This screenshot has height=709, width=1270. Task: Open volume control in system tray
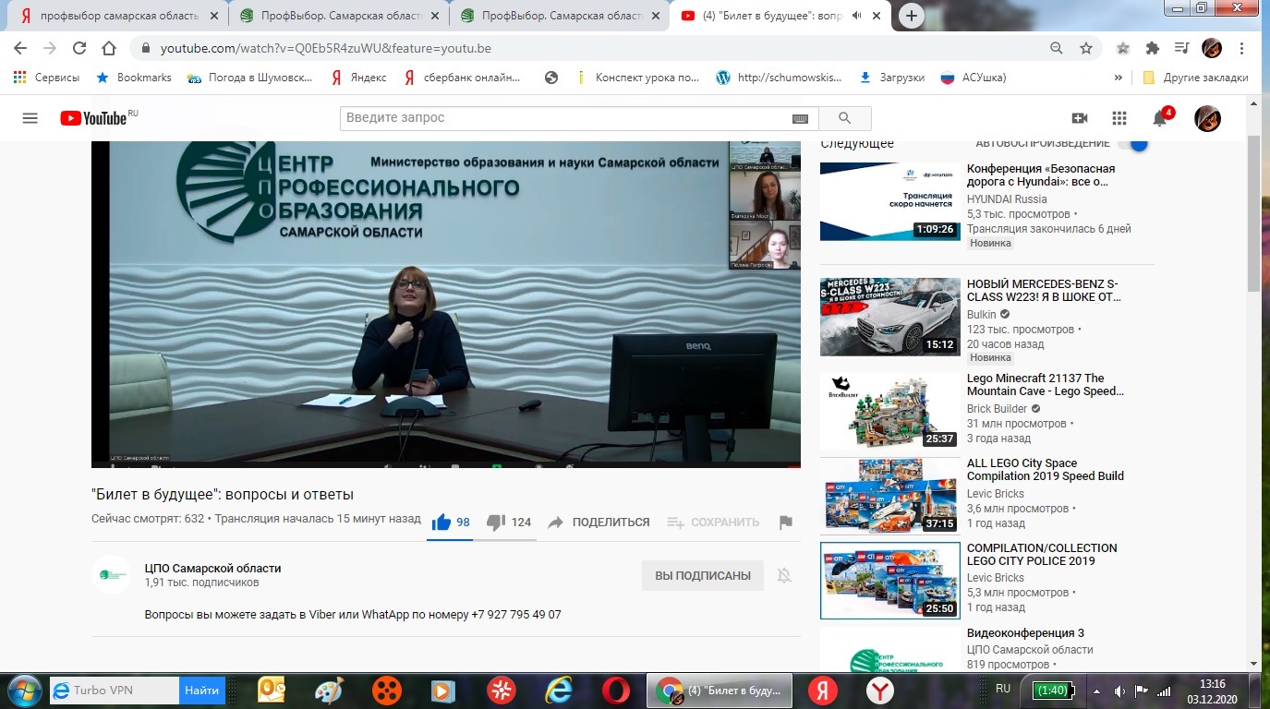point(1119,691)
